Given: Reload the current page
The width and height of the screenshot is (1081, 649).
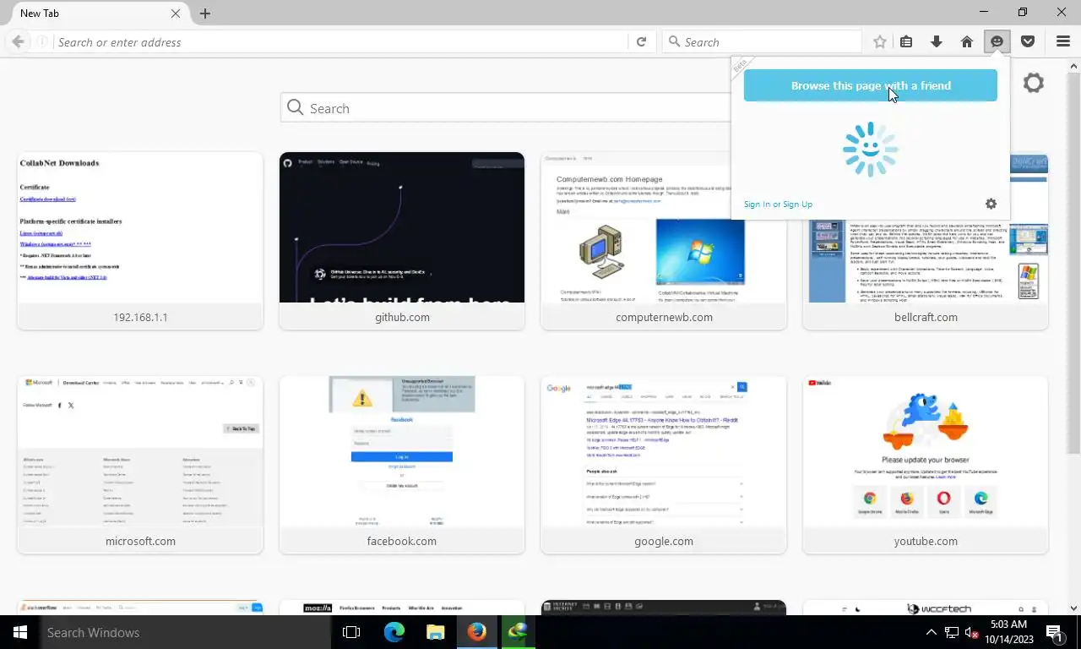Looking at the screenshot, I should (x=641, y=41).
